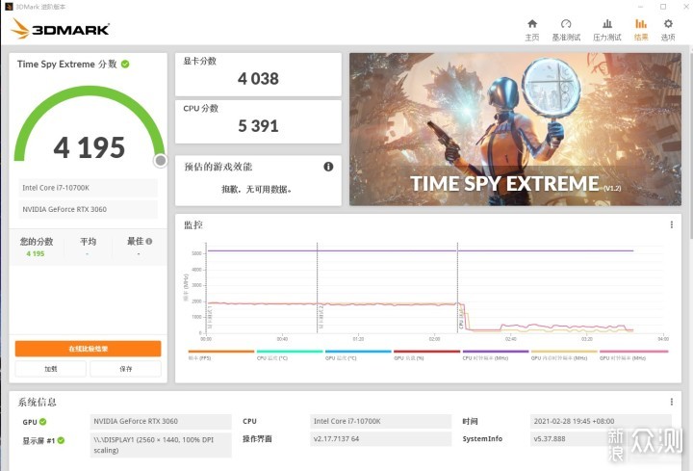Click the Time Spy Extreme 分数 title
693x471 pixels.
(x=67, y=65)
